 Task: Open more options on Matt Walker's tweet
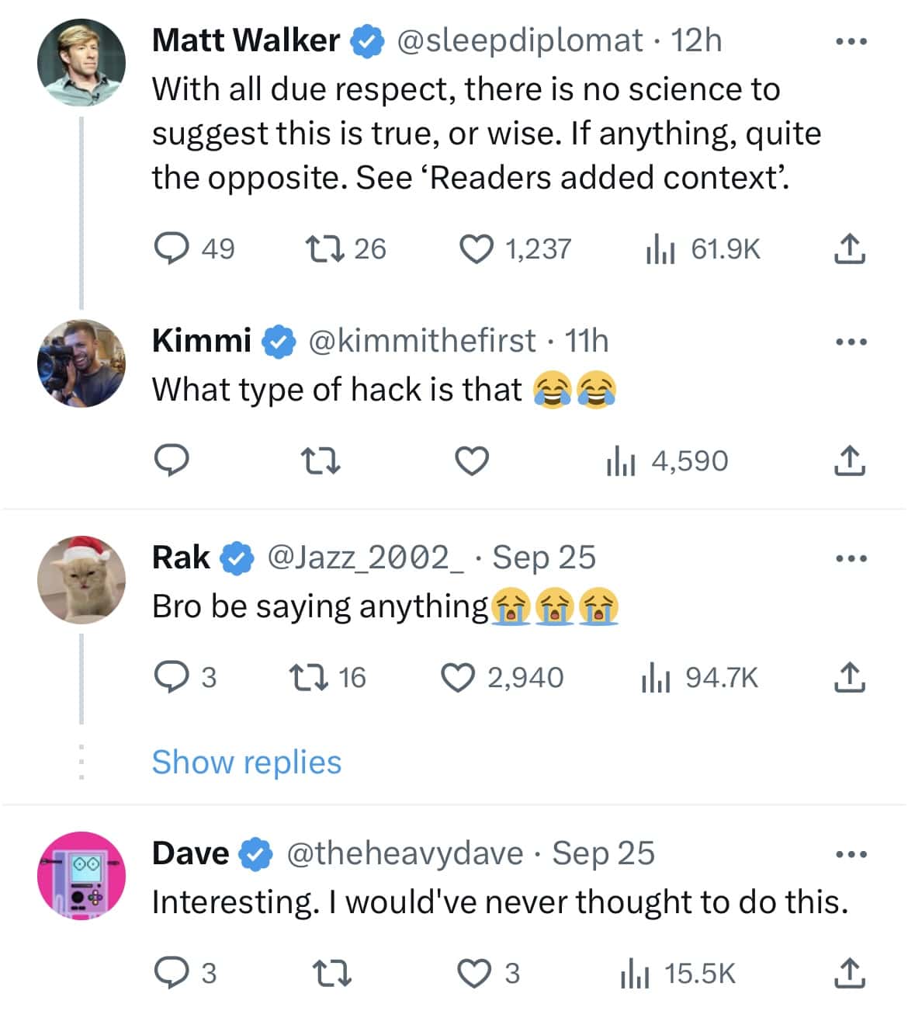(x=851, y=42)
